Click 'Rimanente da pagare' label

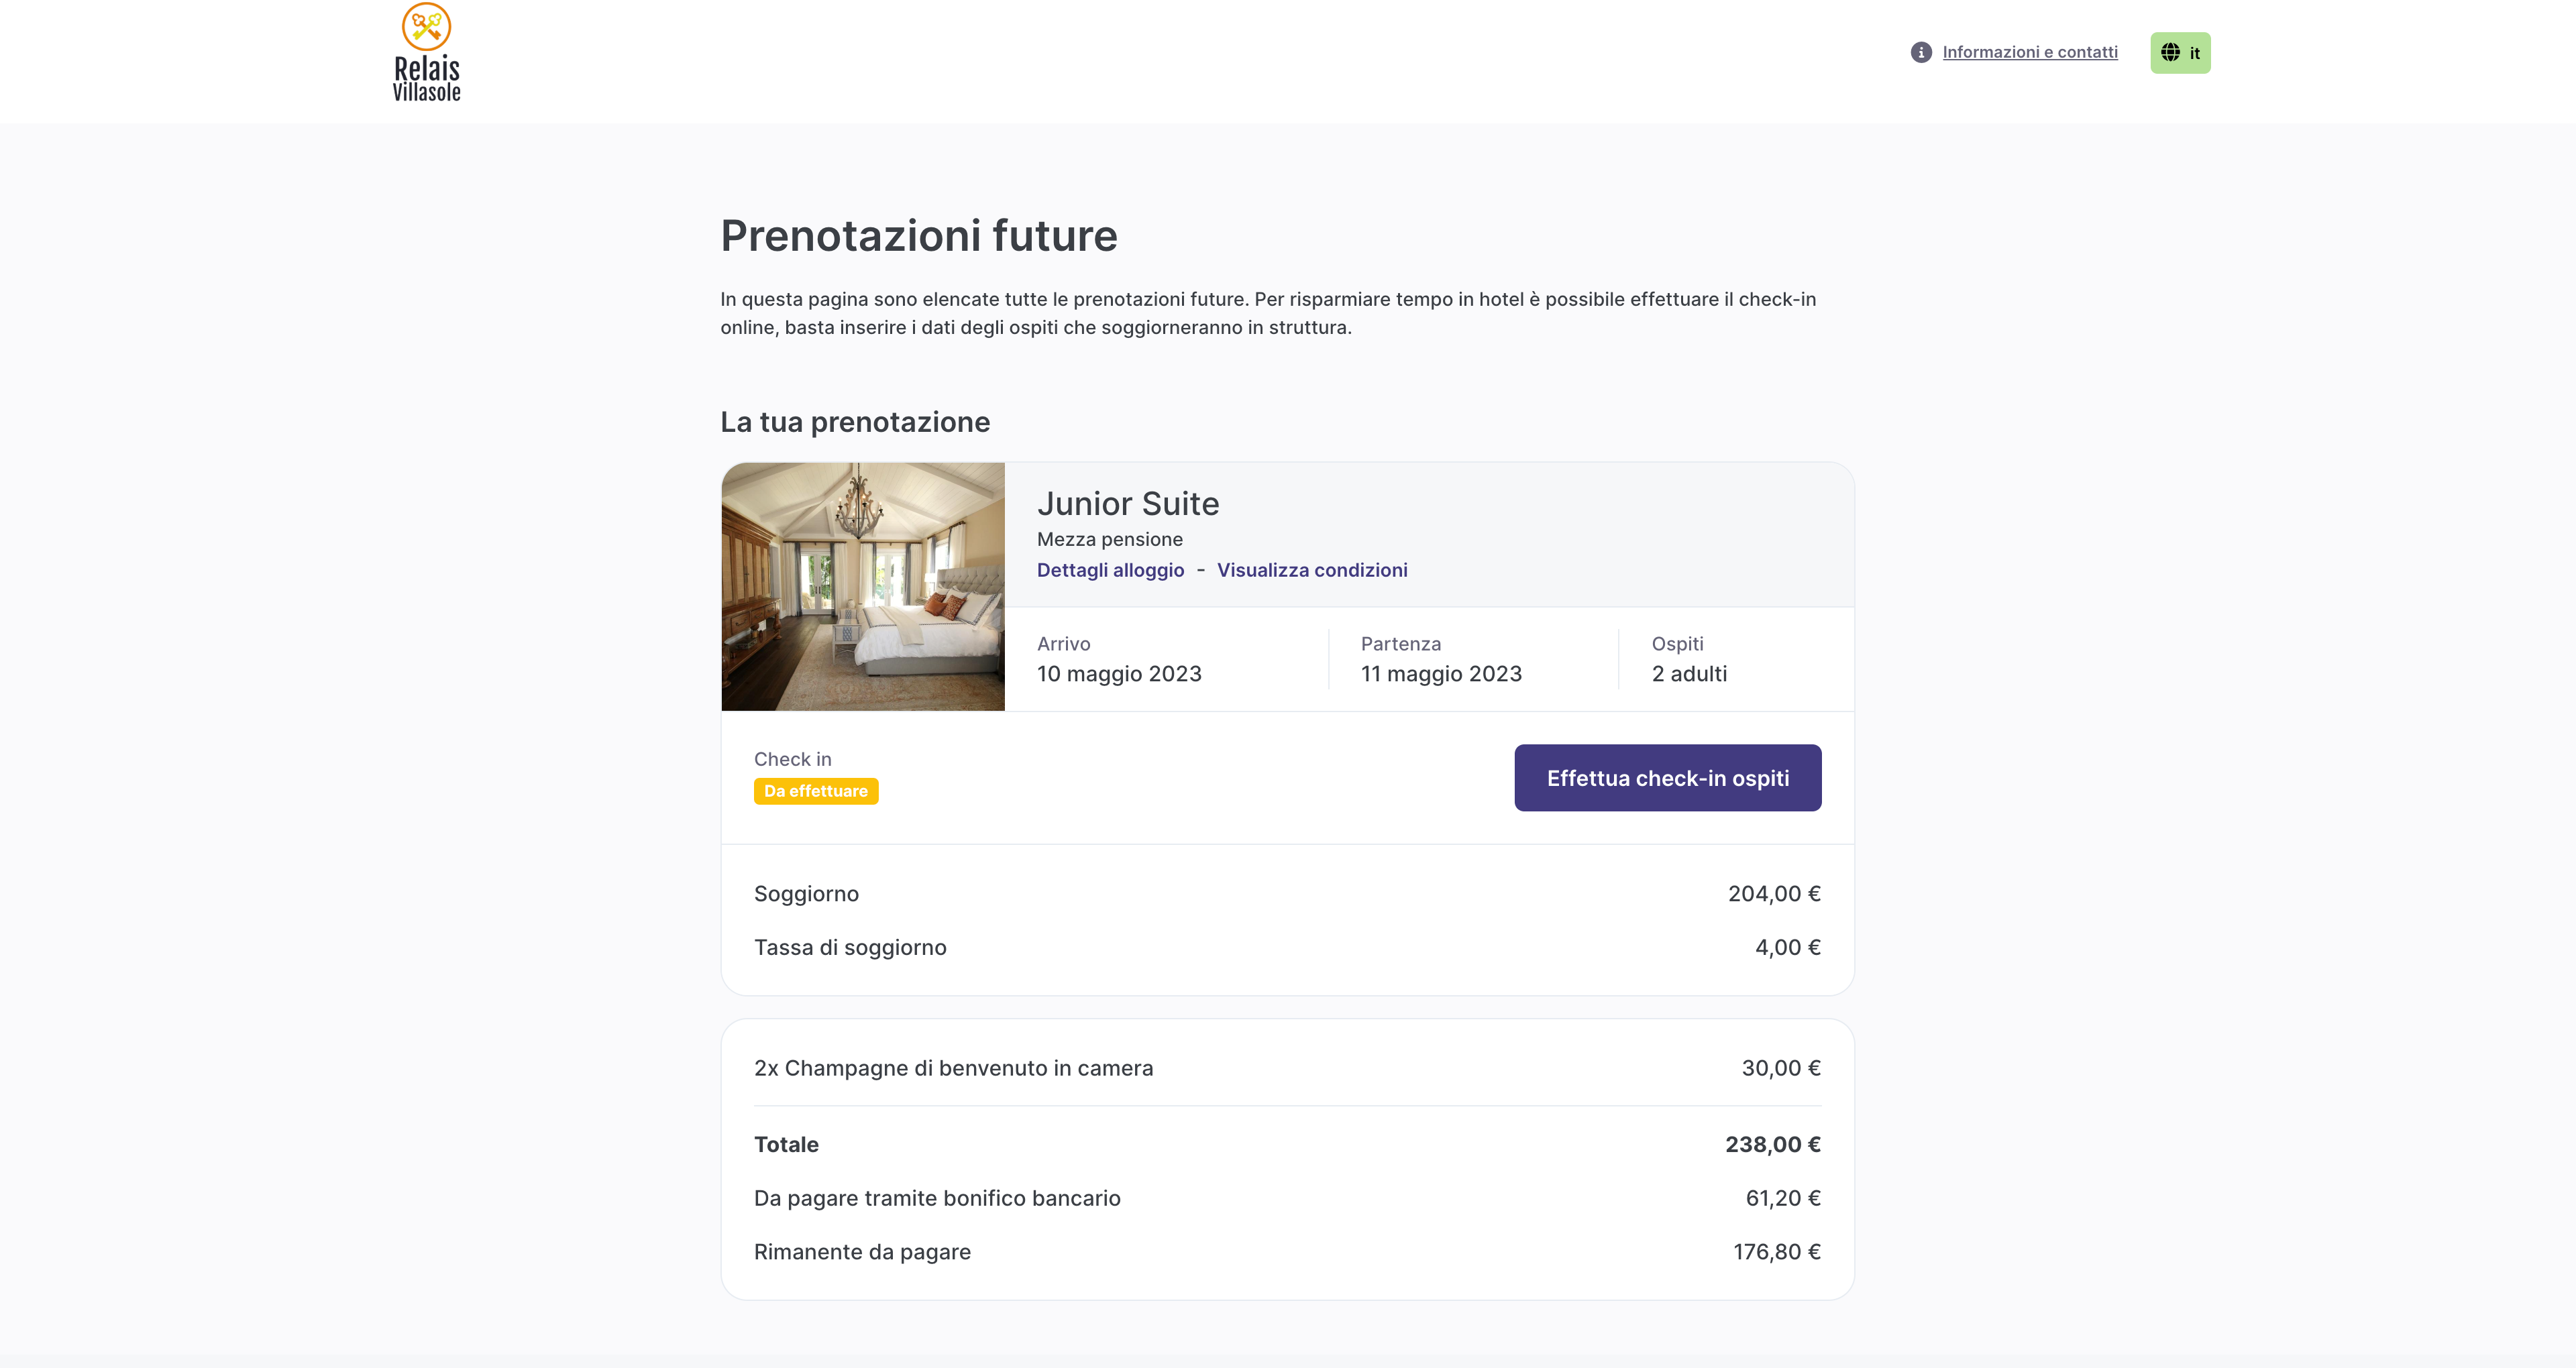pyautogui.click(x=862, y=1252)
